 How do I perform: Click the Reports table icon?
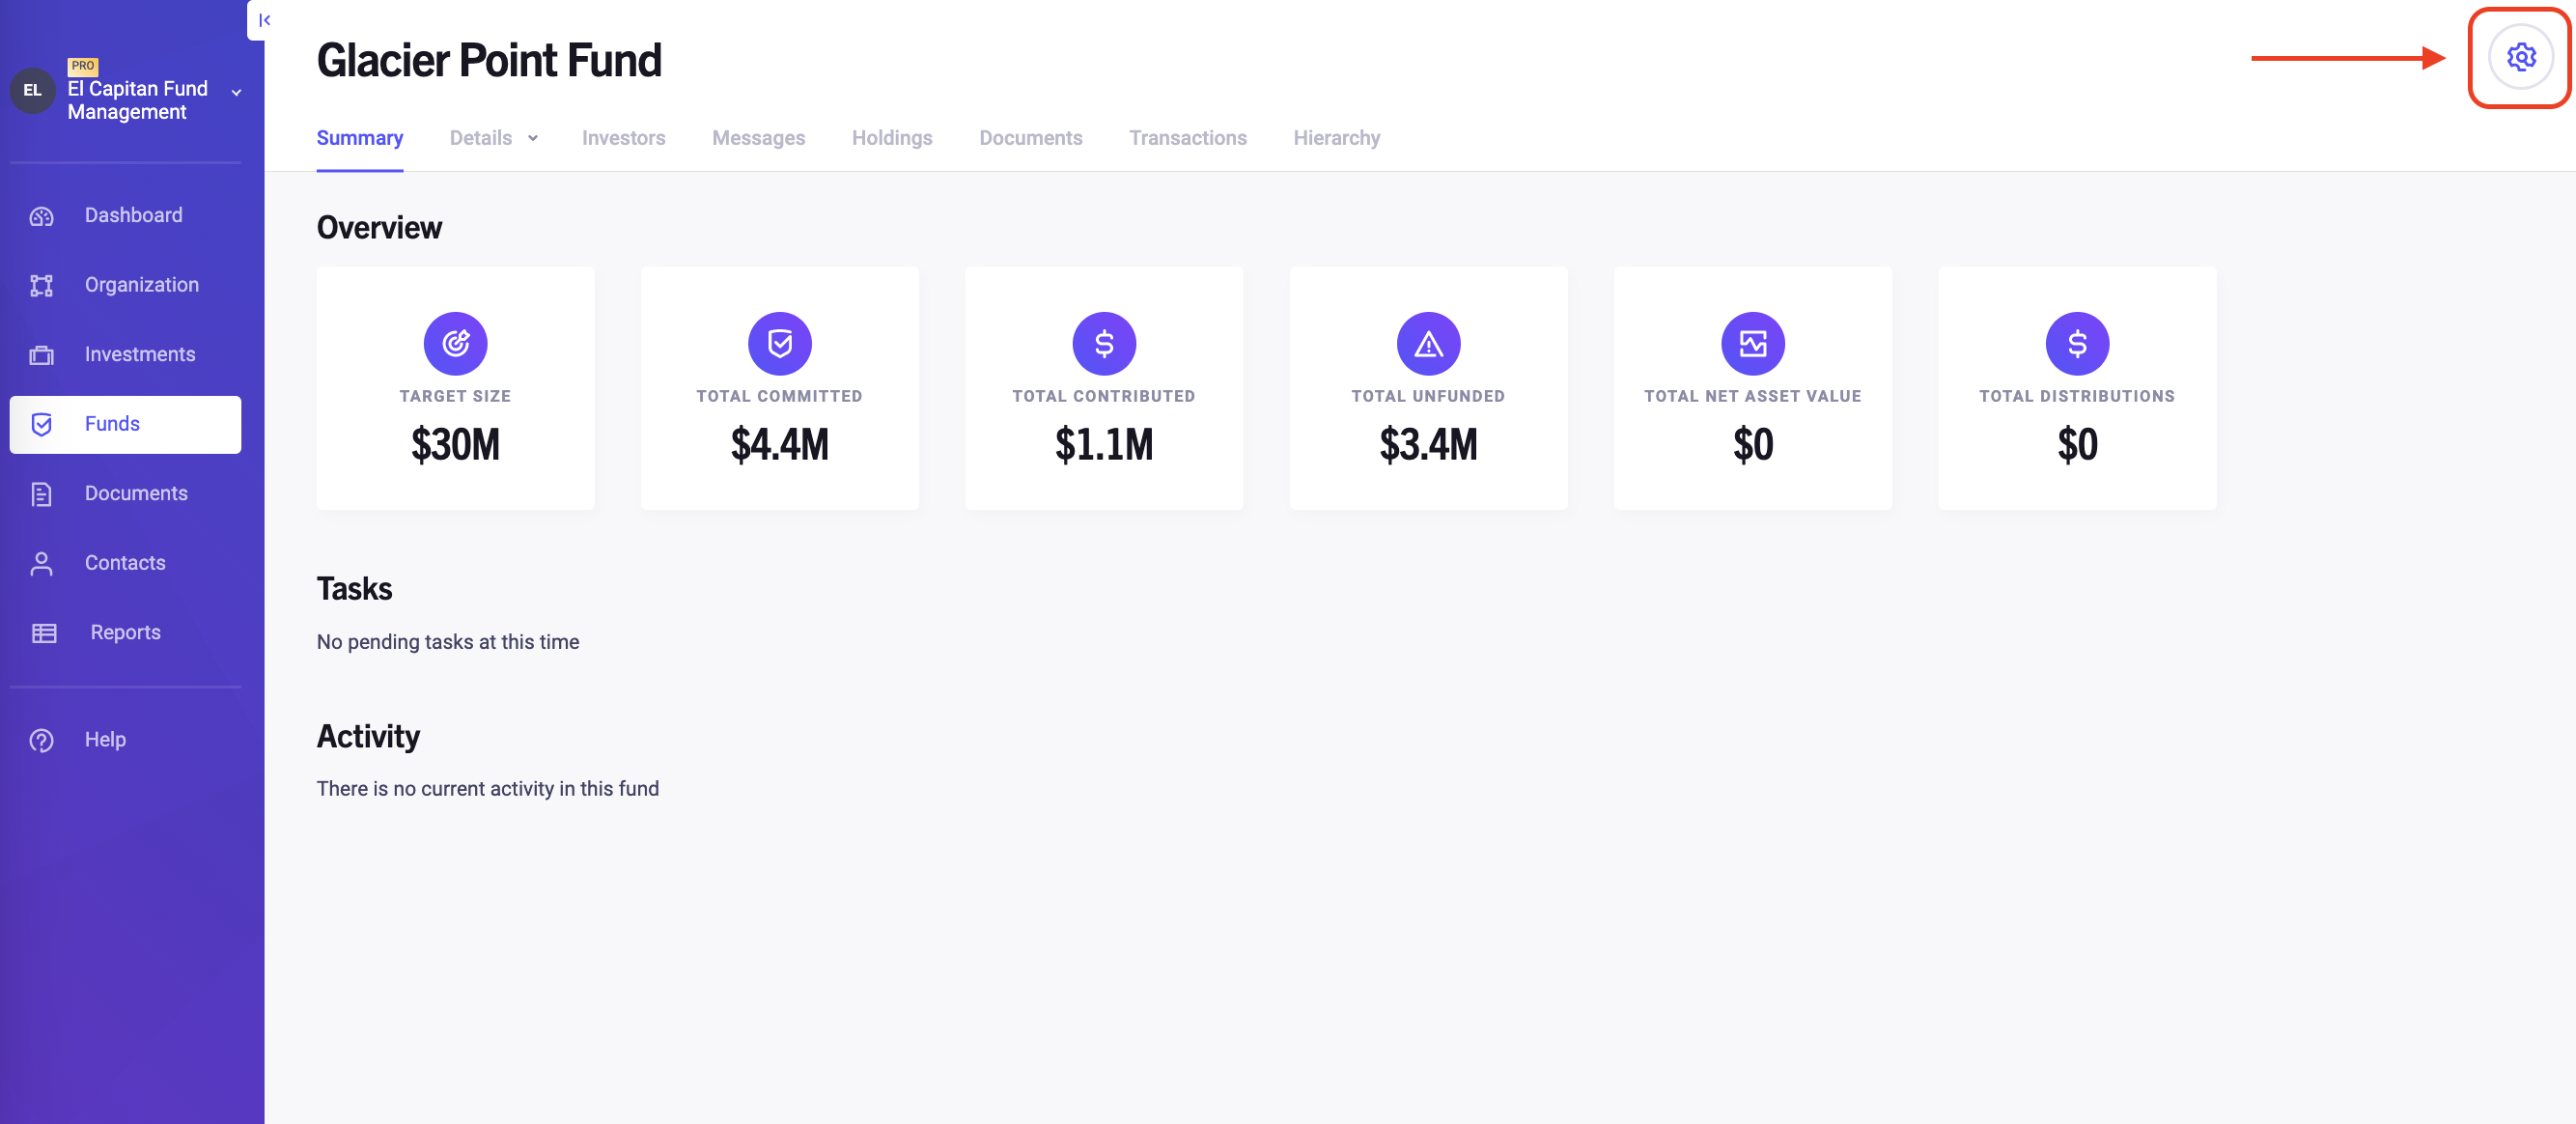(x=44, y=633)
